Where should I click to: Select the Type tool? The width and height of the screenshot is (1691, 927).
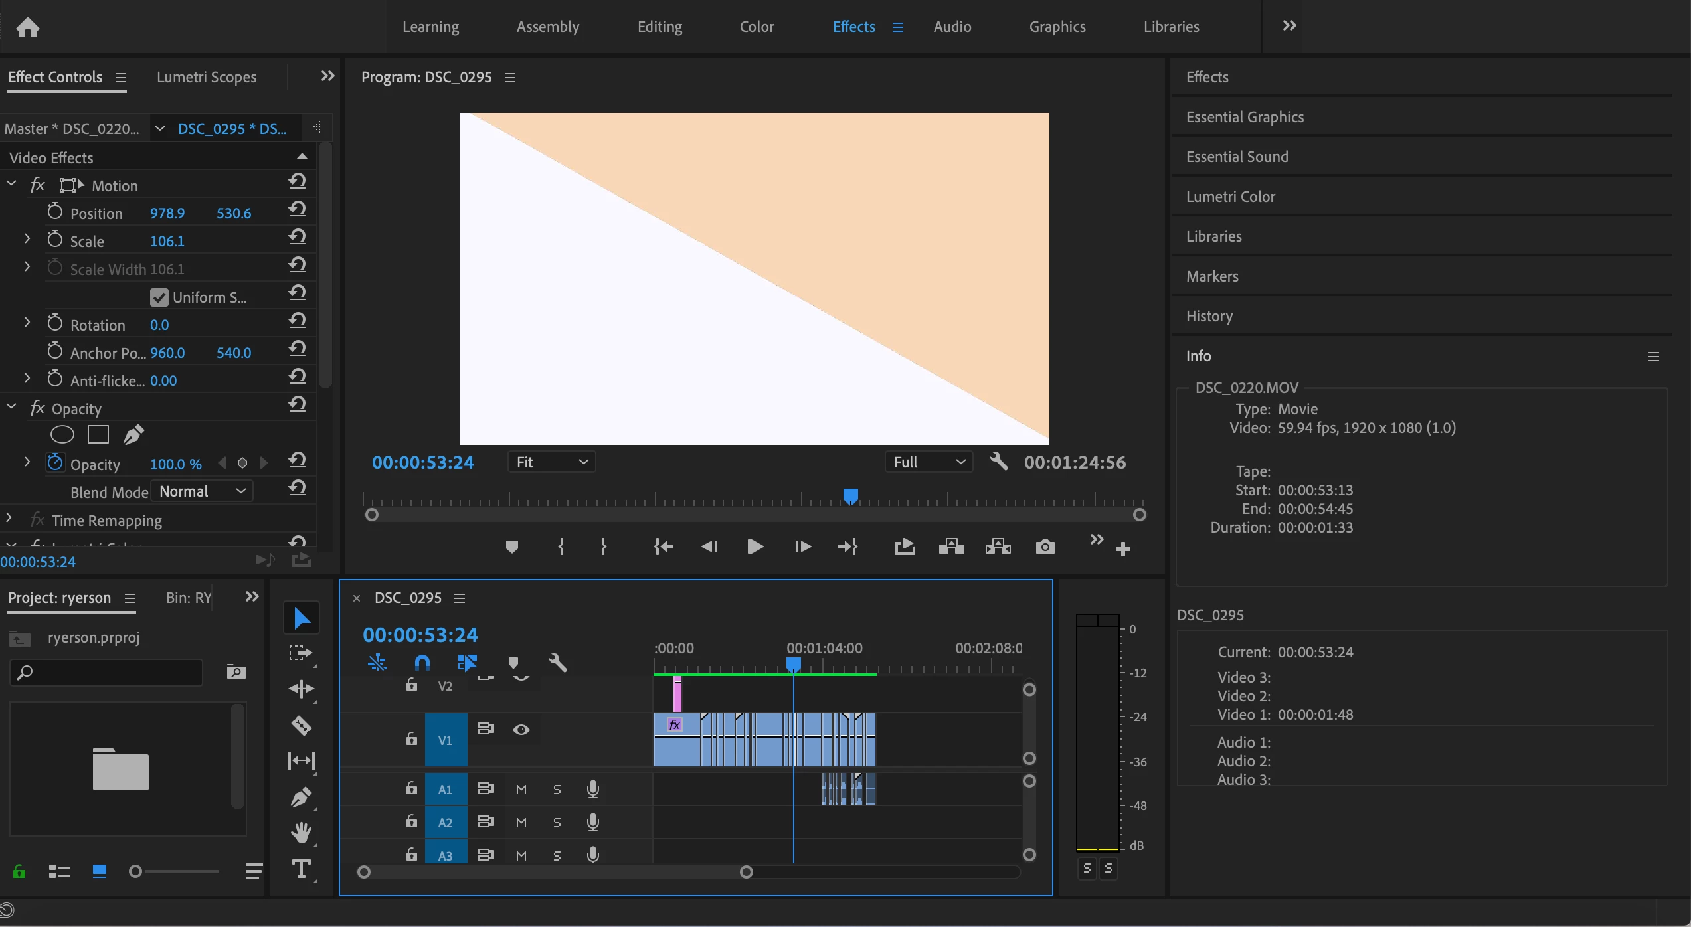(x=301, y=869)
